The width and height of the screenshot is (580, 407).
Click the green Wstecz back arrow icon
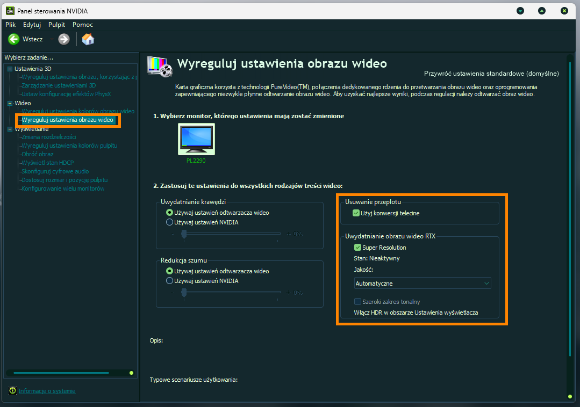pyautogui.click(x=13, y=39)
